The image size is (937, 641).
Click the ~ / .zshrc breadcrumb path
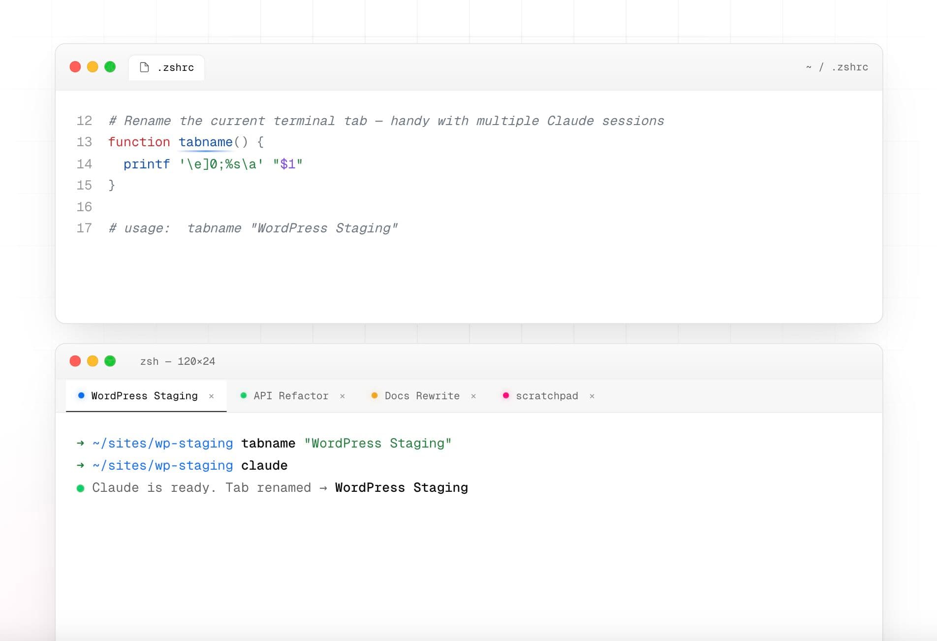coord(837,67)
